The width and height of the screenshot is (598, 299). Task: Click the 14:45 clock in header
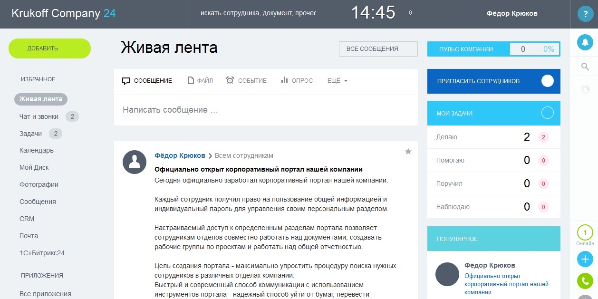(373, 13)
